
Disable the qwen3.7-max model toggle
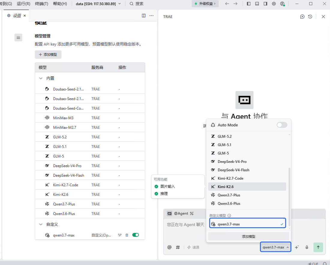tap(136, 235)
